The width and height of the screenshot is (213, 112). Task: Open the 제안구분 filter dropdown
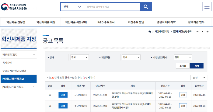point(131,57)
